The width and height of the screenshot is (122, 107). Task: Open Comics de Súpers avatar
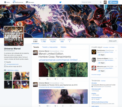[x=94, y=60]
